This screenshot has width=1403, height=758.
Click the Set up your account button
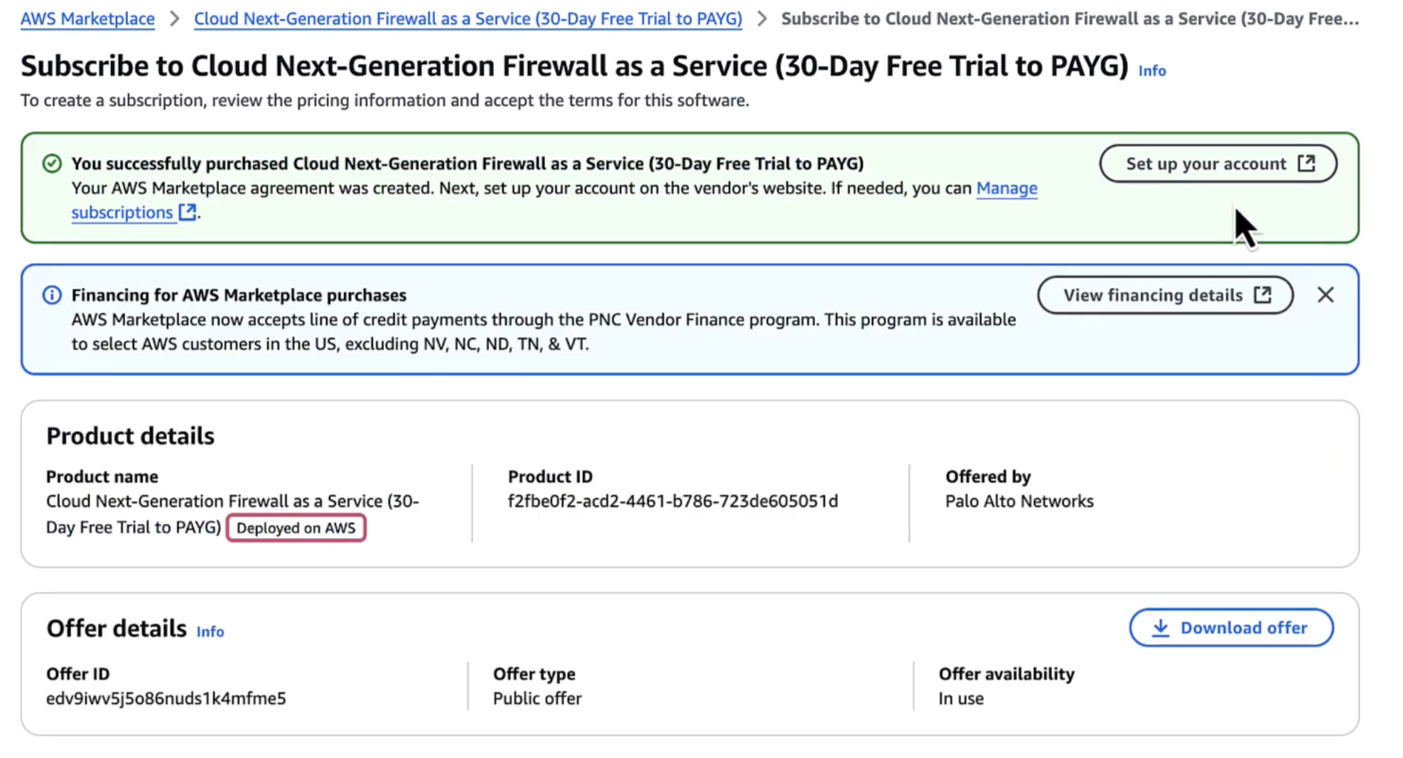pyautogui.click(x=1218, y=164)
